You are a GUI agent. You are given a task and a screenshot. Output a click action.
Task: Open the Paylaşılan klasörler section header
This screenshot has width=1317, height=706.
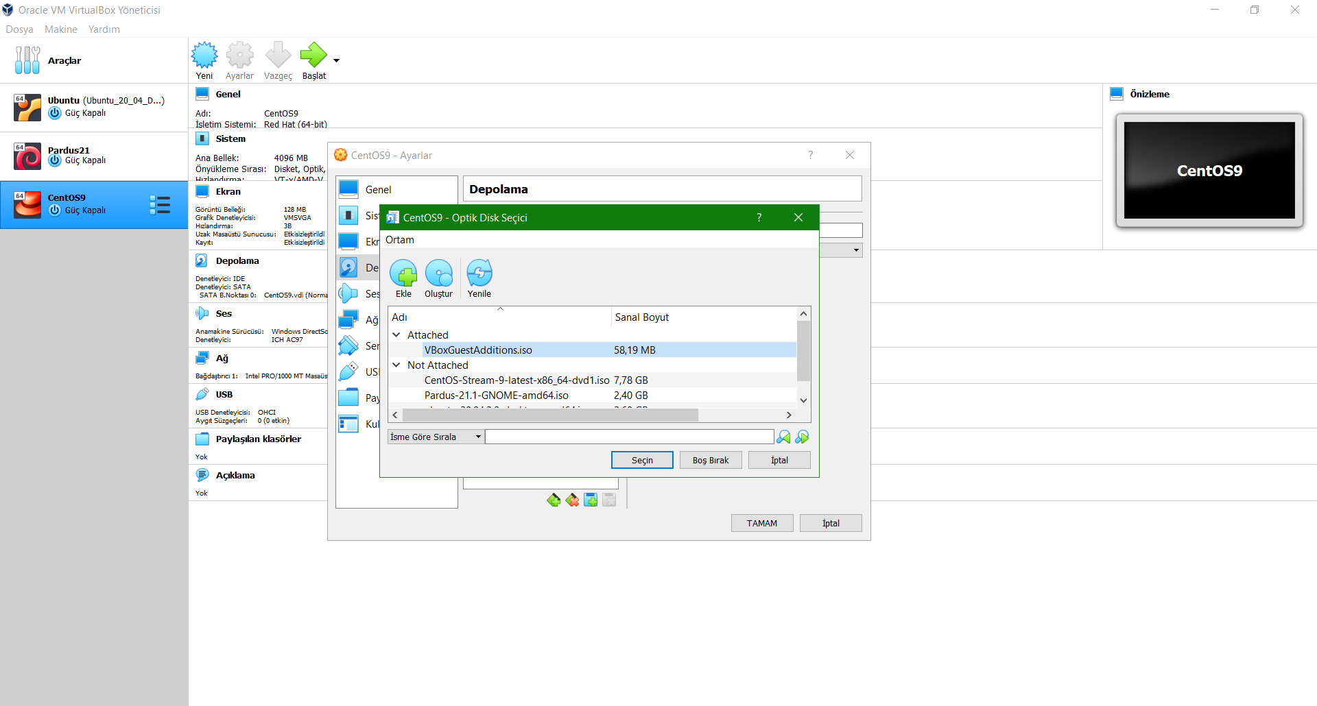(x=258, y=439)
